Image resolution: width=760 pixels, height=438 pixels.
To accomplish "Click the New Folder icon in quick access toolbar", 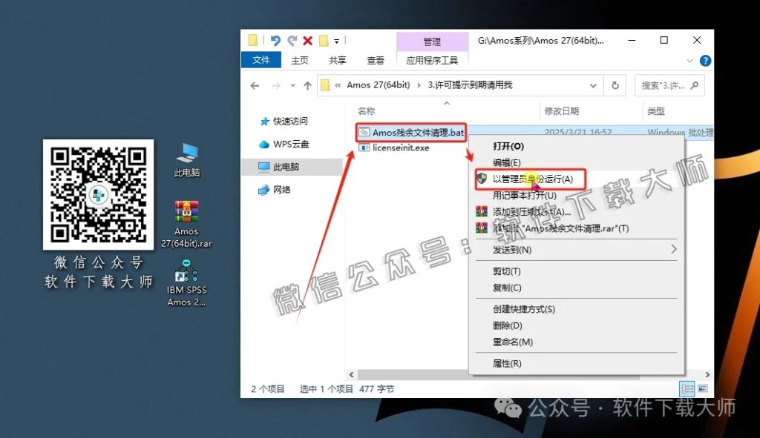I will 324,41.
